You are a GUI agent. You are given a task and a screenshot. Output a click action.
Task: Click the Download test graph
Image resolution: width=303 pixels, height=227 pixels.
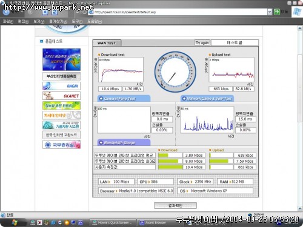tap(121, 70)
